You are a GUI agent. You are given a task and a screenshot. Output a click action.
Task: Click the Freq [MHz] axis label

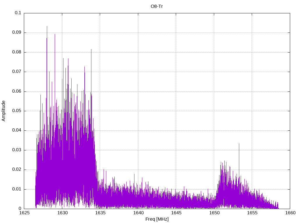click(x=157, y=219)
